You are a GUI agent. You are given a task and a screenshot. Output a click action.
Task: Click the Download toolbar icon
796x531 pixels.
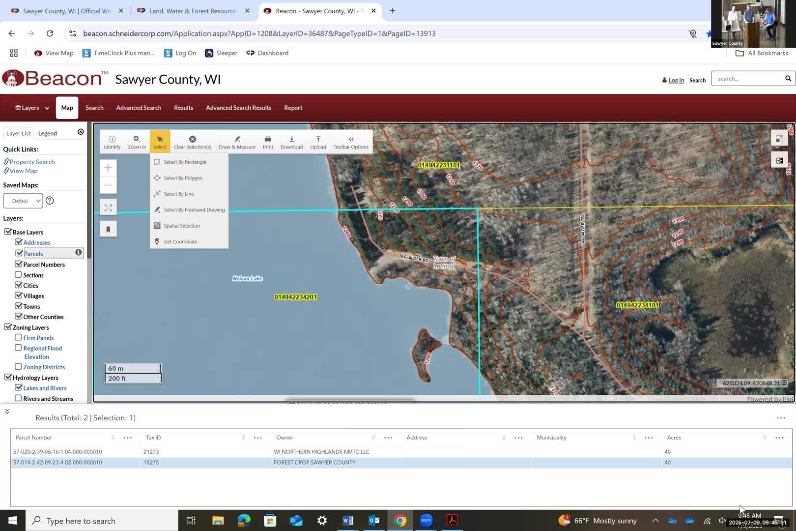[291, 142]
